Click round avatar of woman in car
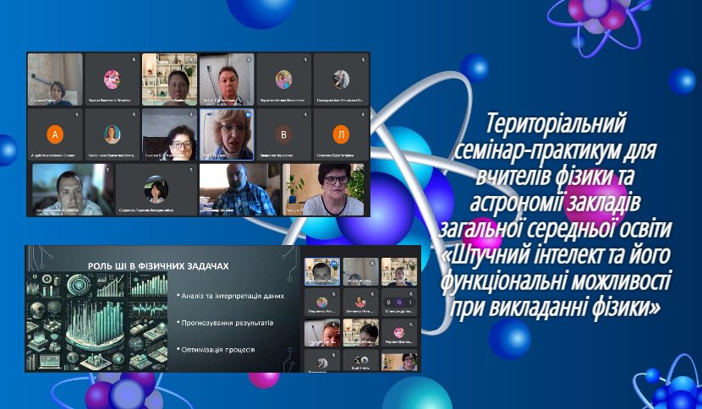702x409 pixels. click(156, 190)
